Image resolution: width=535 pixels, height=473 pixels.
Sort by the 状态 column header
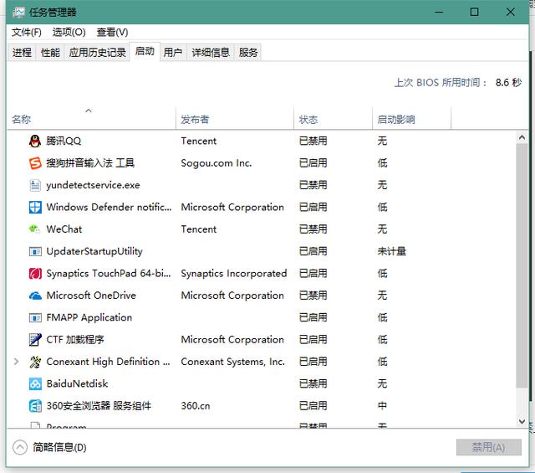(x=333, y=119)
